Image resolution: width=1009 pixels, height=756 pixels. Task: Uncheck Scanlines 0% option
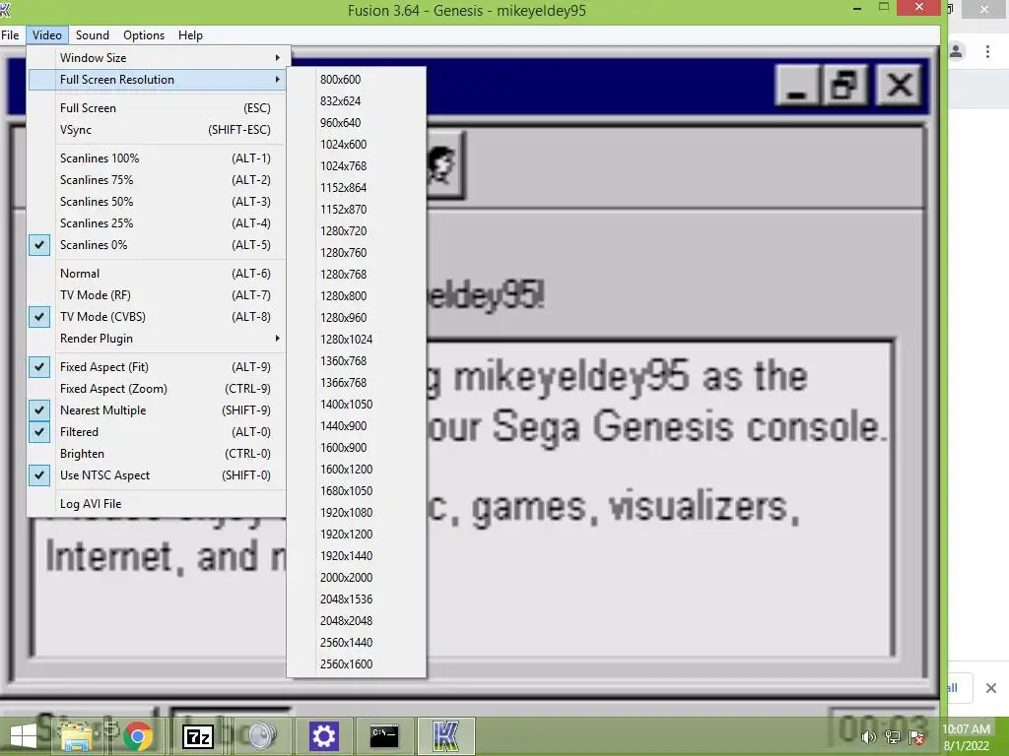(157, 245)
